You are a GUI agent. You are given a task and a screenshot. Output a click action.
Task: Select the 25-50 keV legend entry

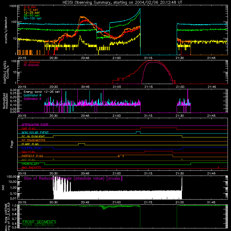(32, 16)
